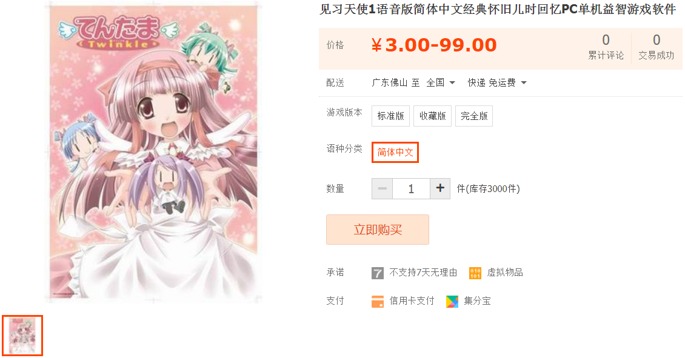
Task: Click the colorful 集分宝 icon
Action: [452, 301]
